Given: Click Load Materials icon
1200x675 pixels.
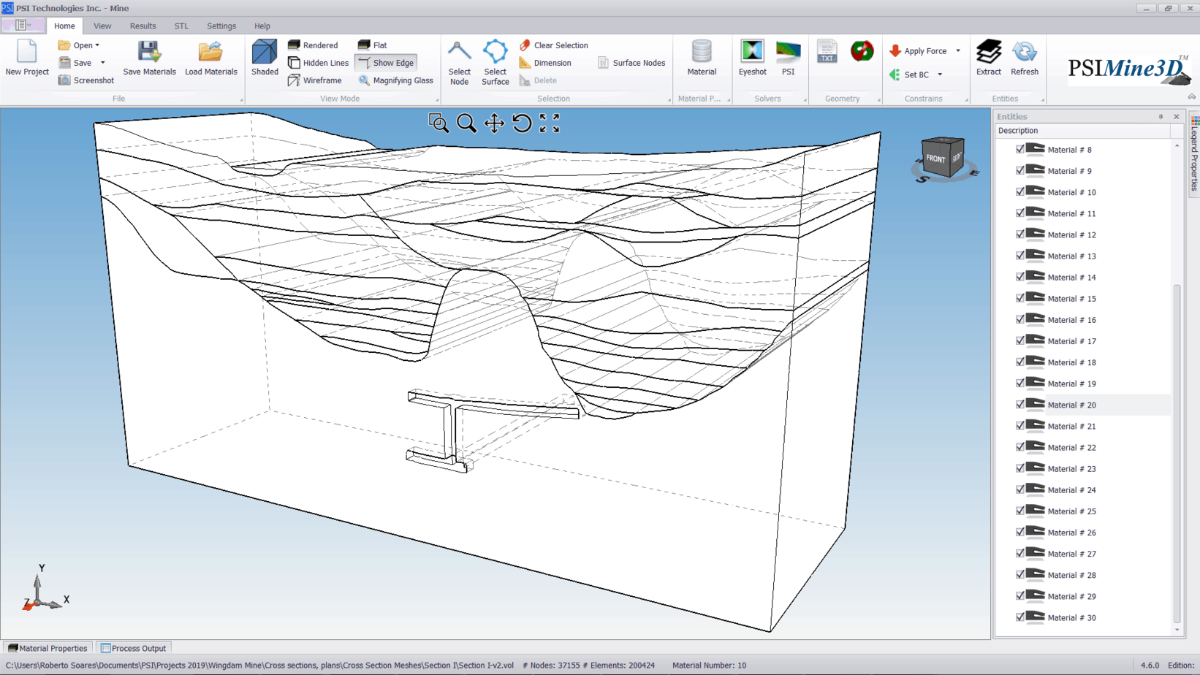Looking at the screenshot, I should [210, 58].
